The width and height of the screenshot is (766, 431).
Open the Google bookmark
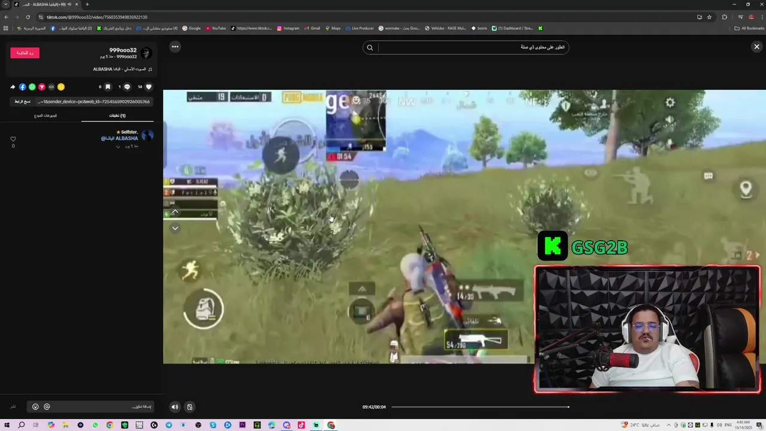tap(191, 28)
